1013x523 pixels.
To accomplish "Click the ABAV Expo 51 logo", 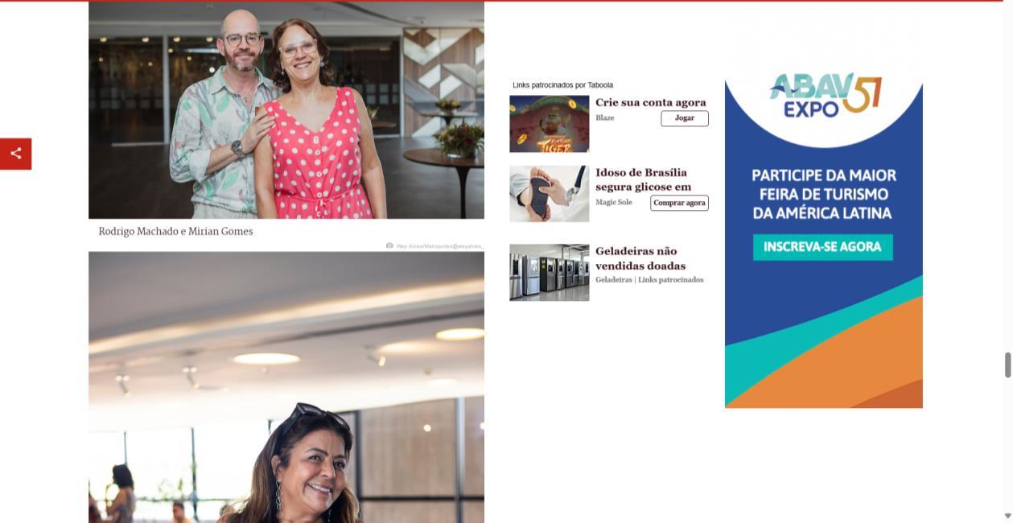I will [x=825, y=97].
